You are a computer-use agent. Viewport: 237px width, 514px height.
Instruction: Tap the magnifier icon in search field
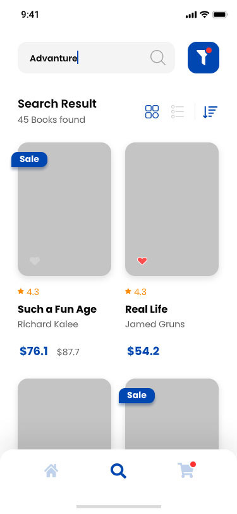pos(158,58)
